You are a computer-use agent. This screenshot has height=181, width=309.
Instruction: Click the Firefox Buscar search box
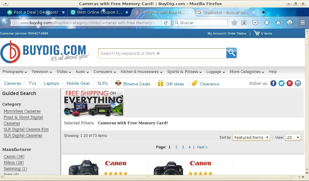click(200, 23)
